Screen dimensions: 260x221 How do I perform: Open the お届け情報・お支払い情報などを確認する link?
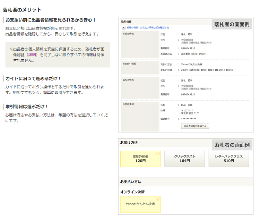[x=148, y=27]
